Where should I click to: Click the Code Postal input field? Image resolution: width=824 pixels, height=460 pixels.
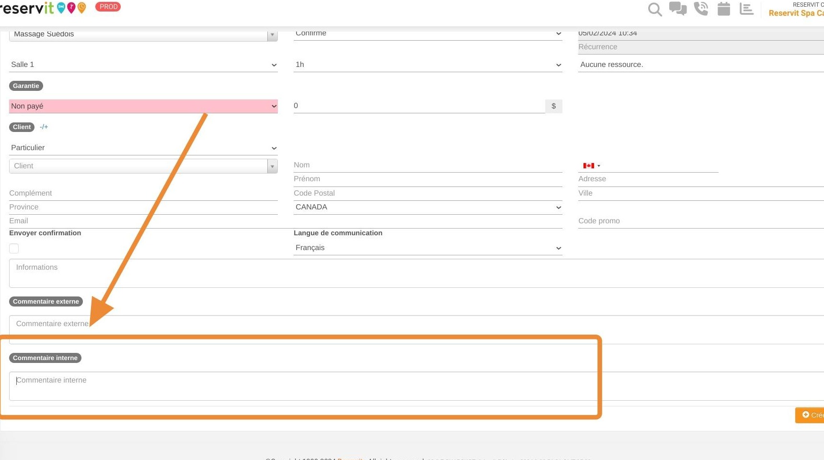[428, 193]
